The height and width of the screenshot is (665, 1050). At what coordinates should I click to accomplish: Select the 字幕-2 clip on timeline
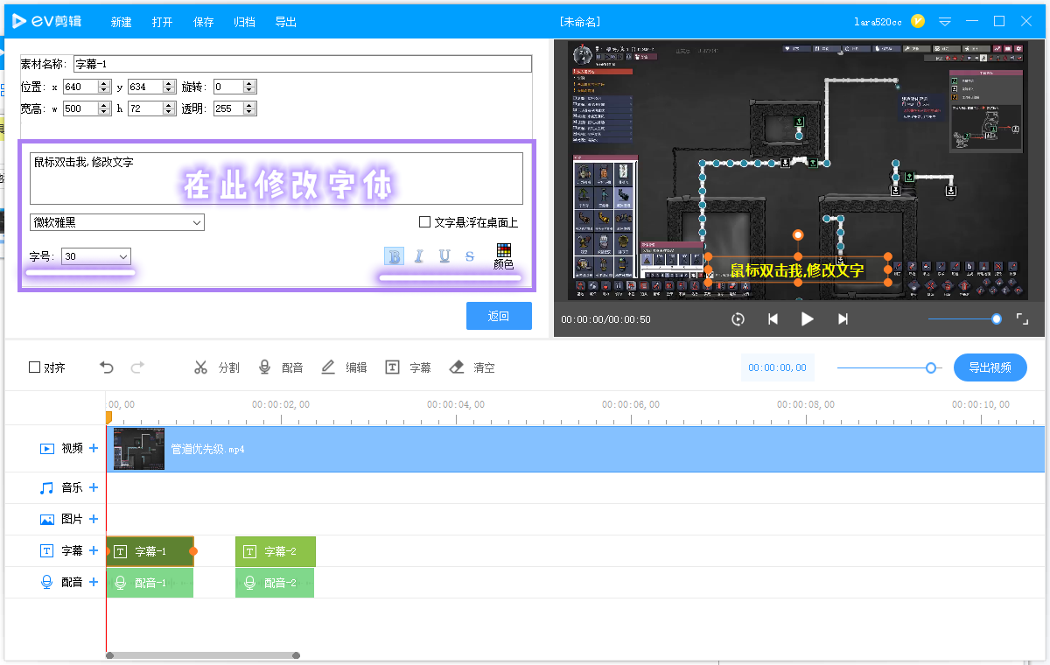(276, 551)
